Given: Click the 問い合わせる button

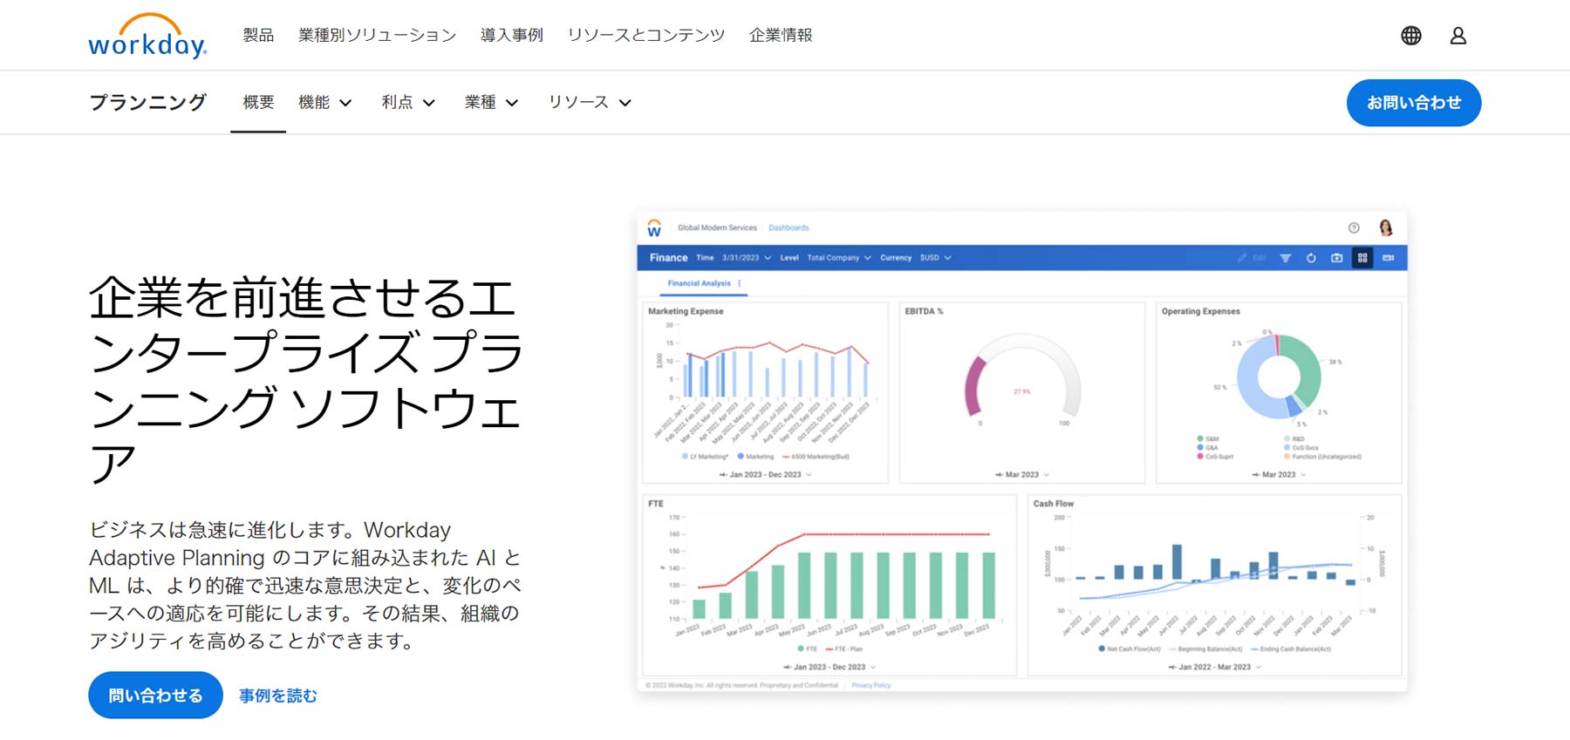Looking at the screenshot, I should [x=155, y=696].
